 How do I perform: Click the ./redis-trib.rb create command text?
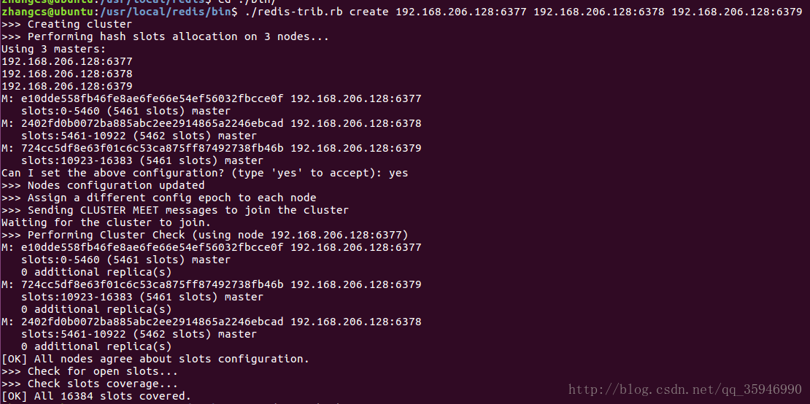pos(521,12)
